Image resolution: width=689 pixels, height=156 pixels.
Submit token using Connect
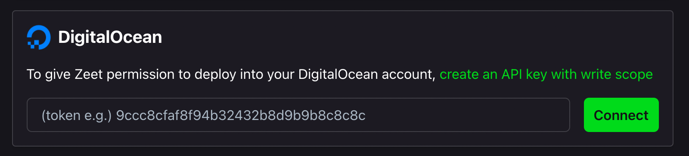621,115
